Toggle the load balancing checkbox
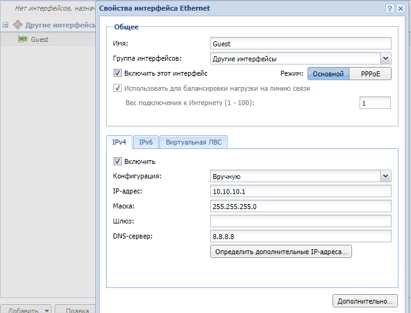The width and height of the screenshot is (411, 313). click(x=117, y=88)
